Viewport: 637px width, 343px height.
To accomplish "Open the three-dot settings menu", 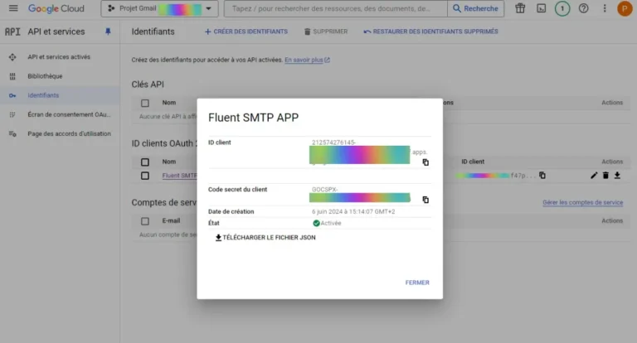I will tap(605, 8).
